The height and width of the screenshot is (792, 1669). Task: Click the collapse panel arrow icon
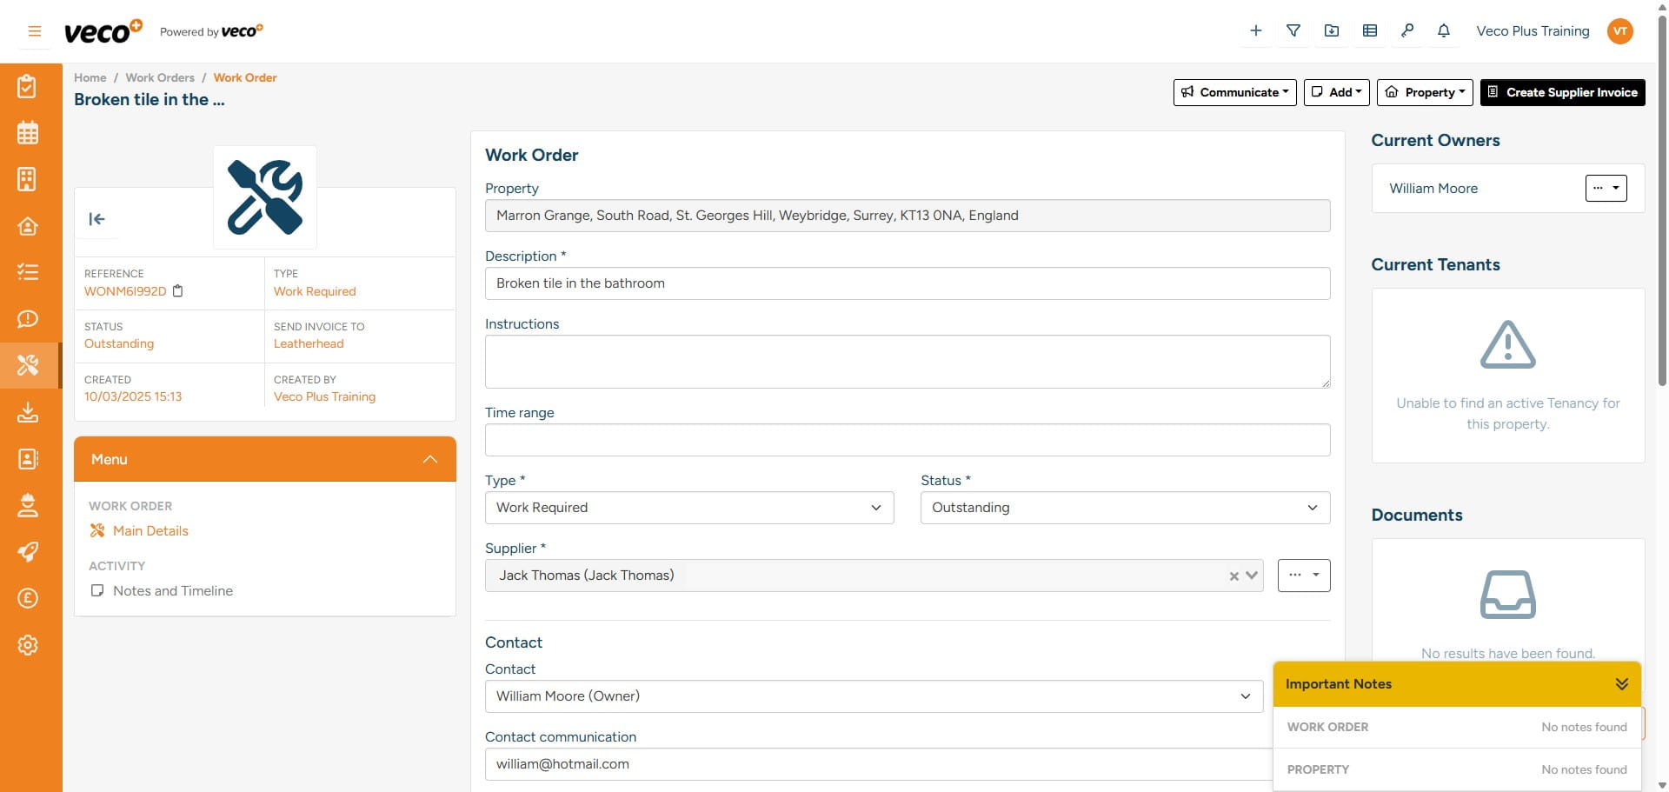[96, 219]
